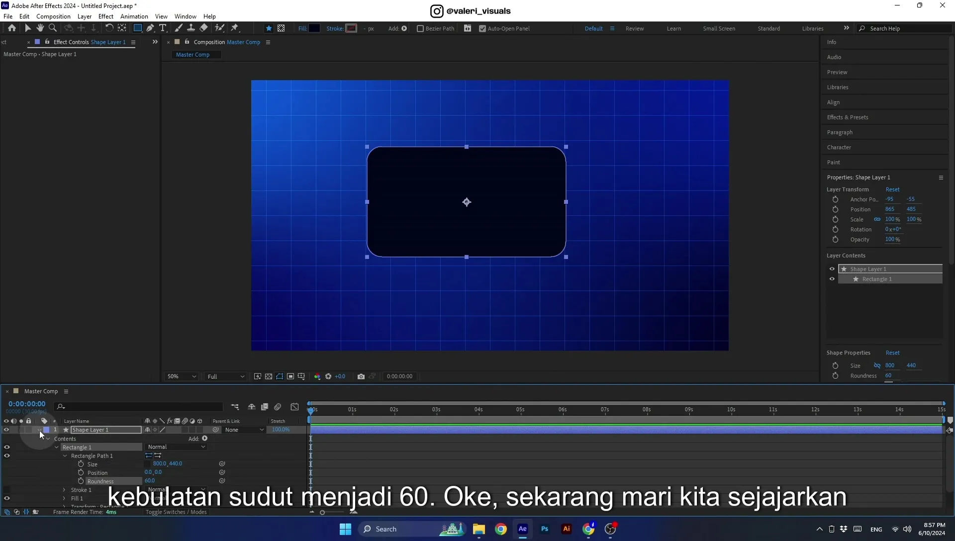Open the 50% magnification dropdown
This screenshot has height=541, width=955.
[x=182, y=376]
